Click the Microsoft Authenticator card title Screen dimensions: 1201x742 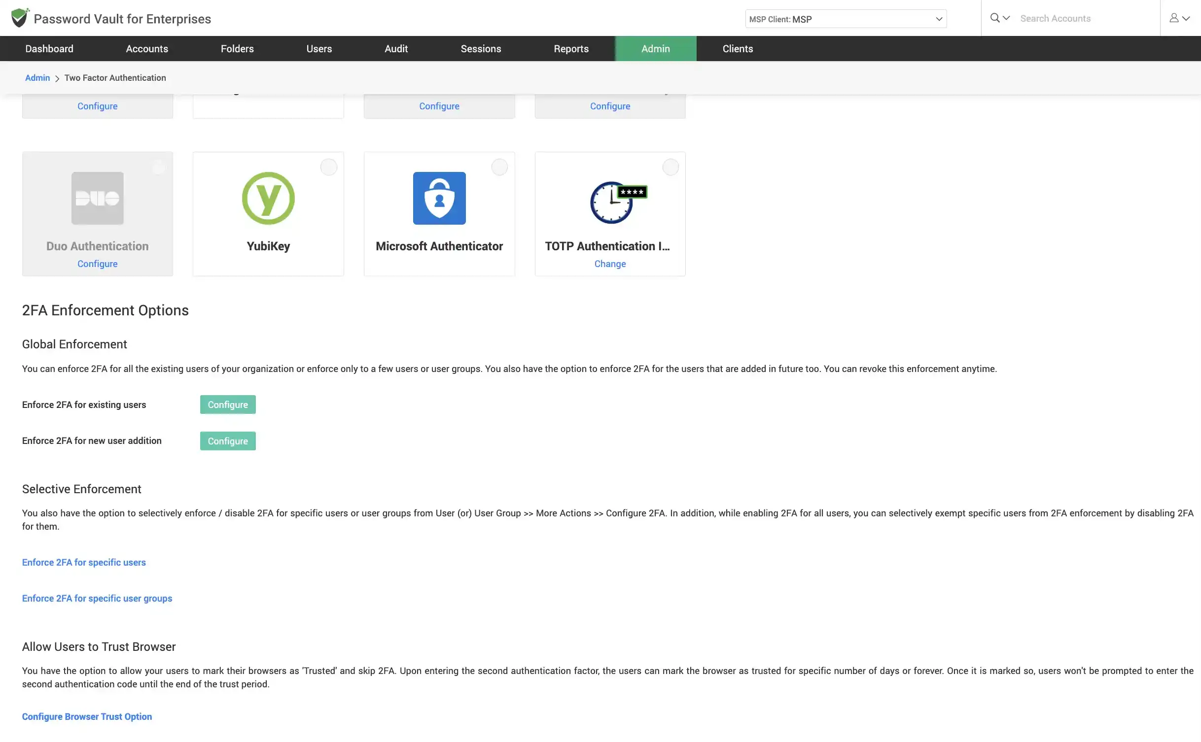(x=439, y=246)
